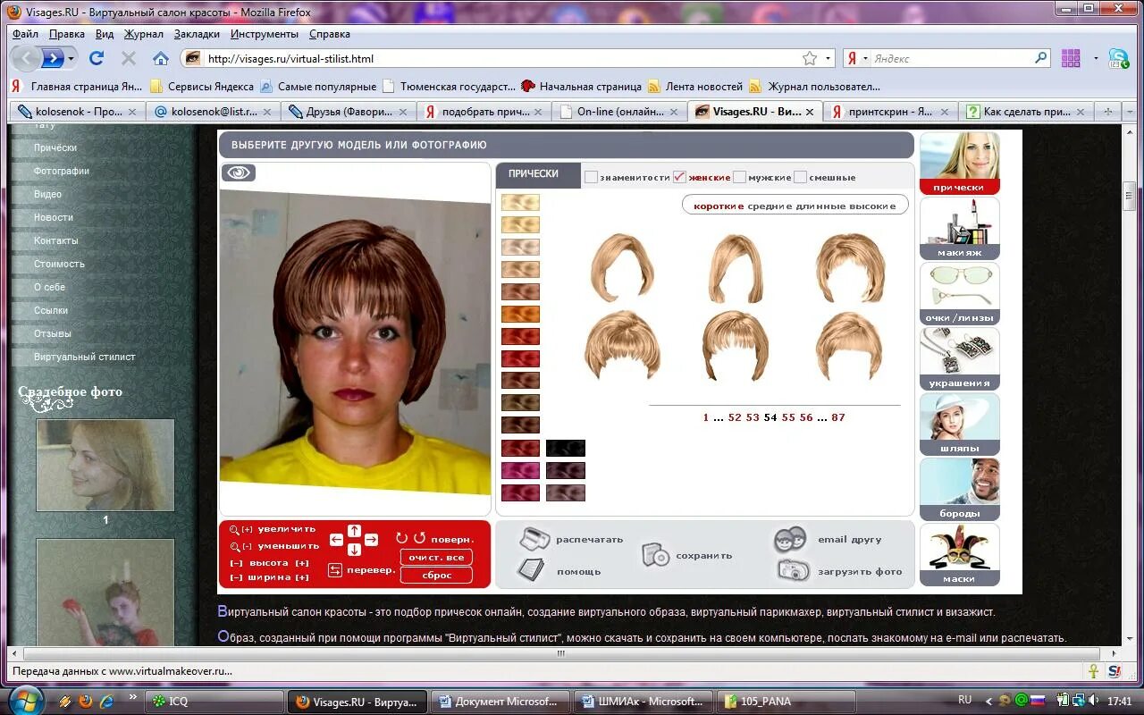Open the Закладки menu
The image size is (1144, 715).
click(197, 34)
